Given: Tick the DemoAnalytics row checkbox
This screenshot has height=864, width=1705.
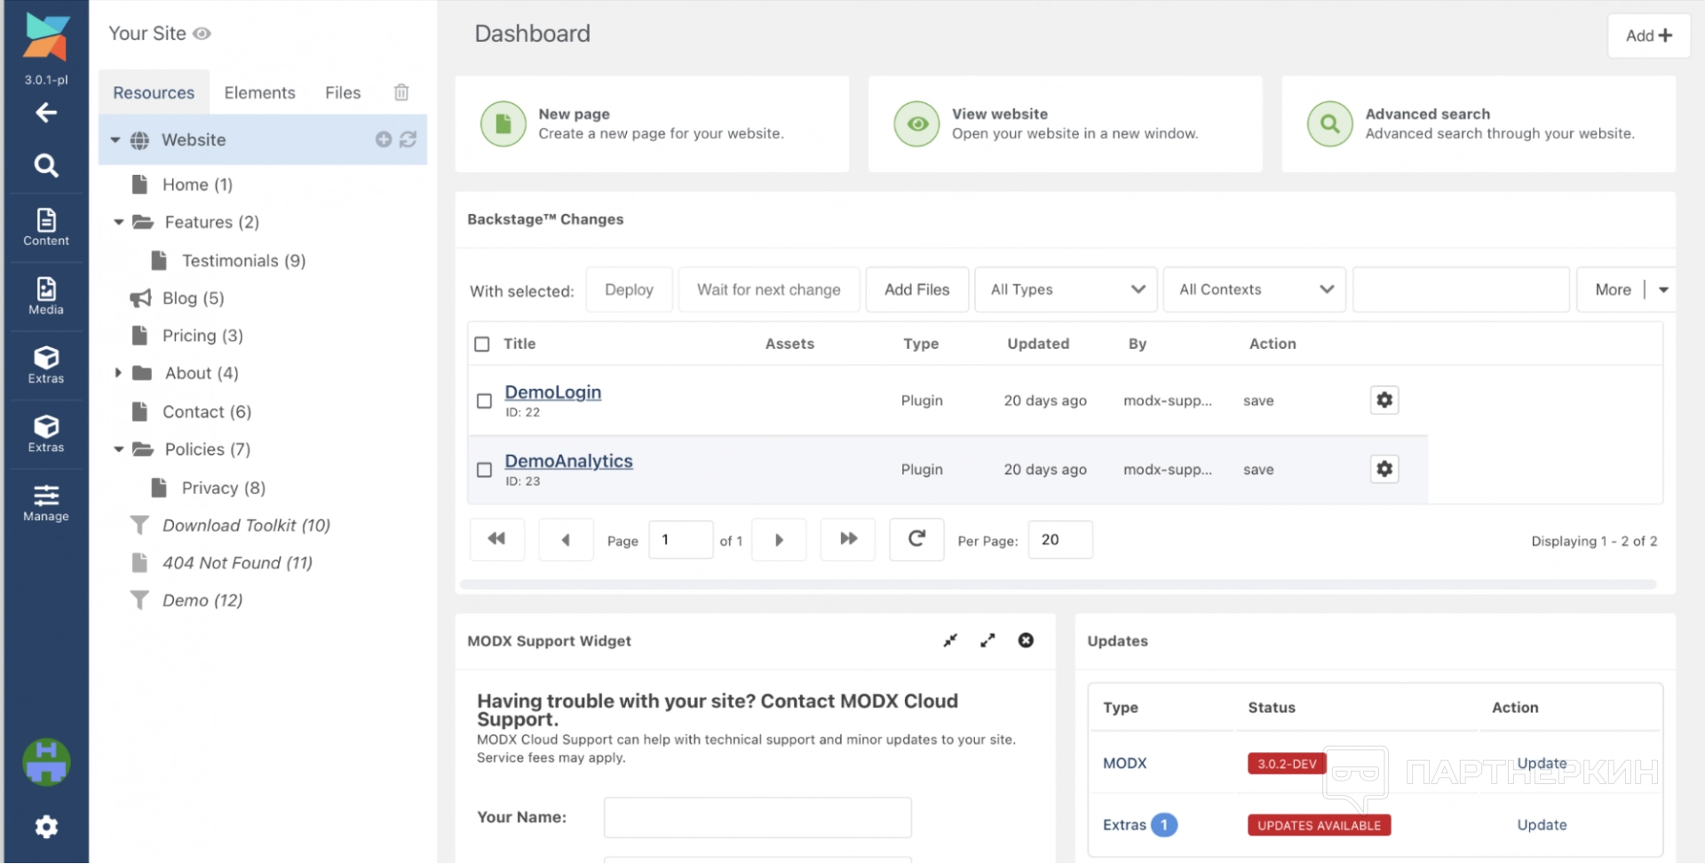Looking at the screenshot, I should coord(484,470).
